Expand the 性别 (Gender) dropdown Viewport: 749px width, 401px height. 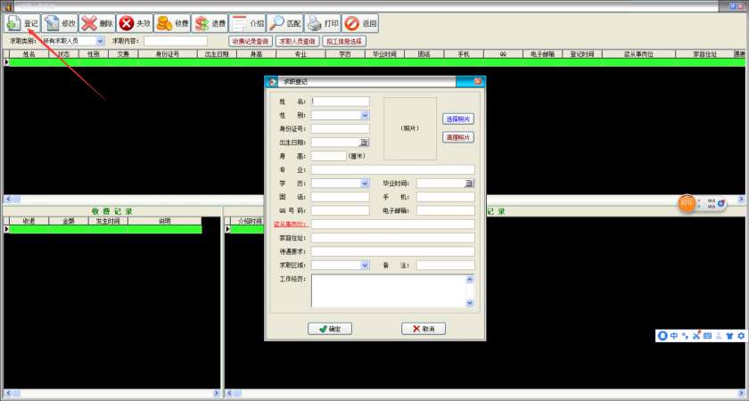364,115
